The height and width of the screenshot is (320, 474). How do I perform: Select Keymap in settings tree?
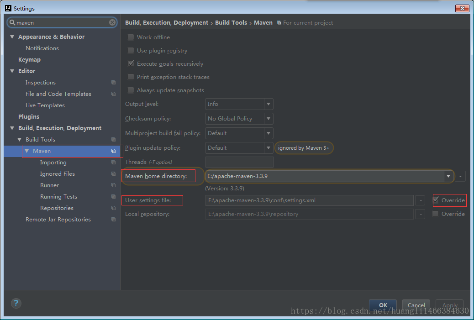pos(29,59)
